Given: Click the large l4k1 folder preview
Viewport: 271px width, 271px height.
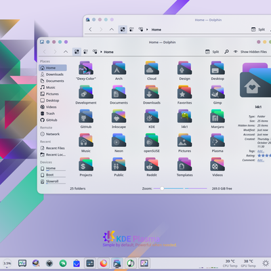Looking at the screenshot, I should (255, 81).
